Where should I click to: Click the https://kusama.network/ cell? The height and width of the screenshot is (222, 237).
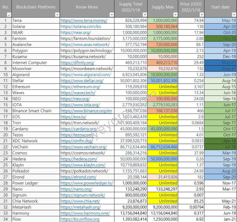click(87, 57)
